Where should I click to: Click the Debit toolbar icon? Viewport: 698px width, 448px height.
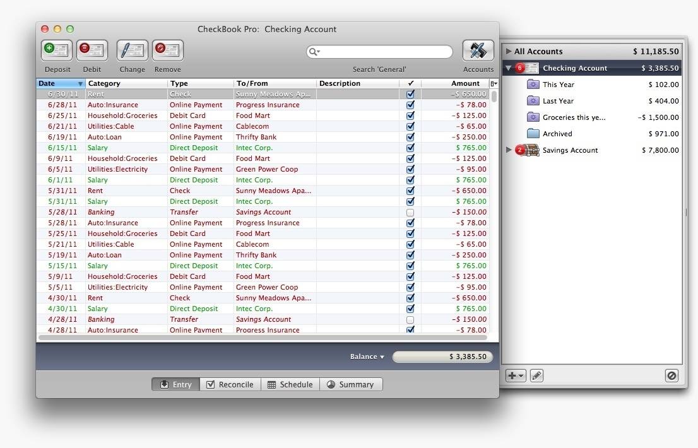[92, 50]
